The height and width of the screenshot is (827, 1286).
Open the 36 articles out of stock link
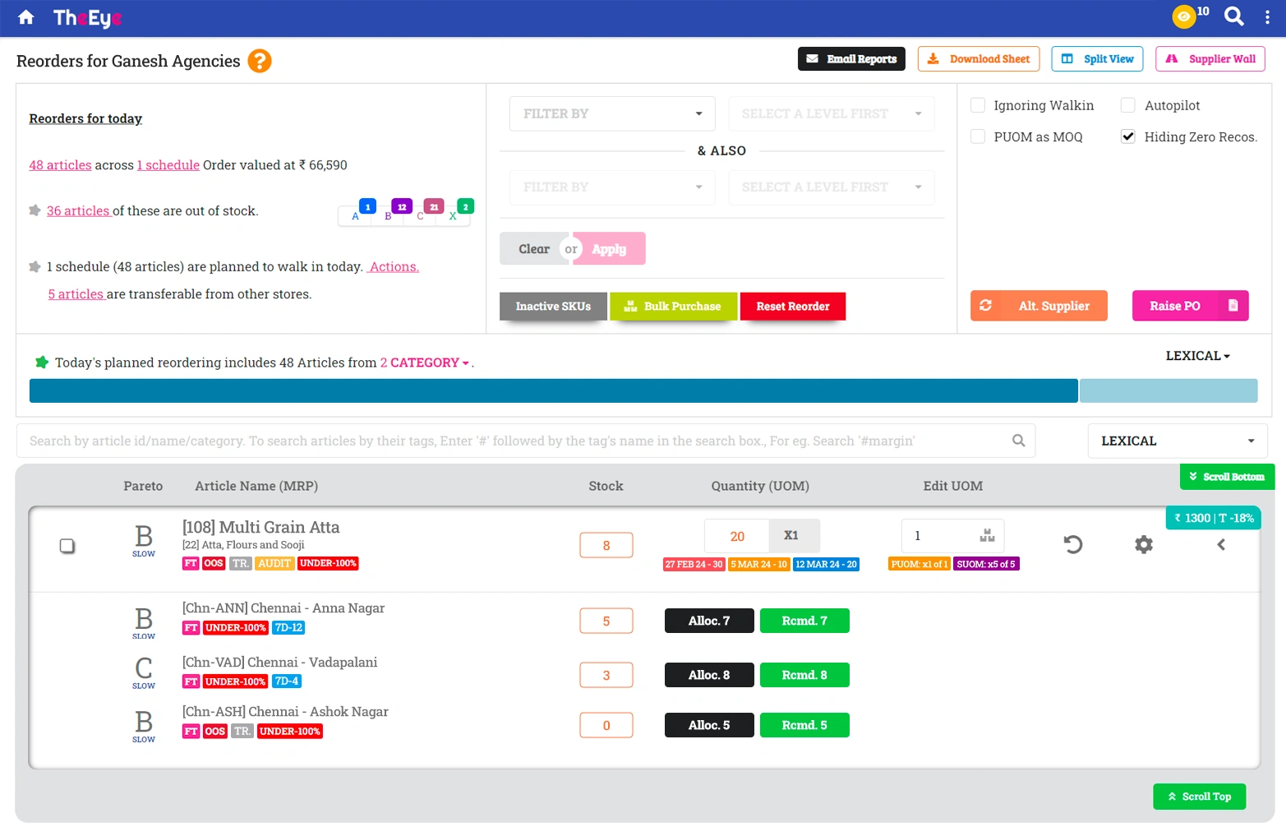point(79,210)
